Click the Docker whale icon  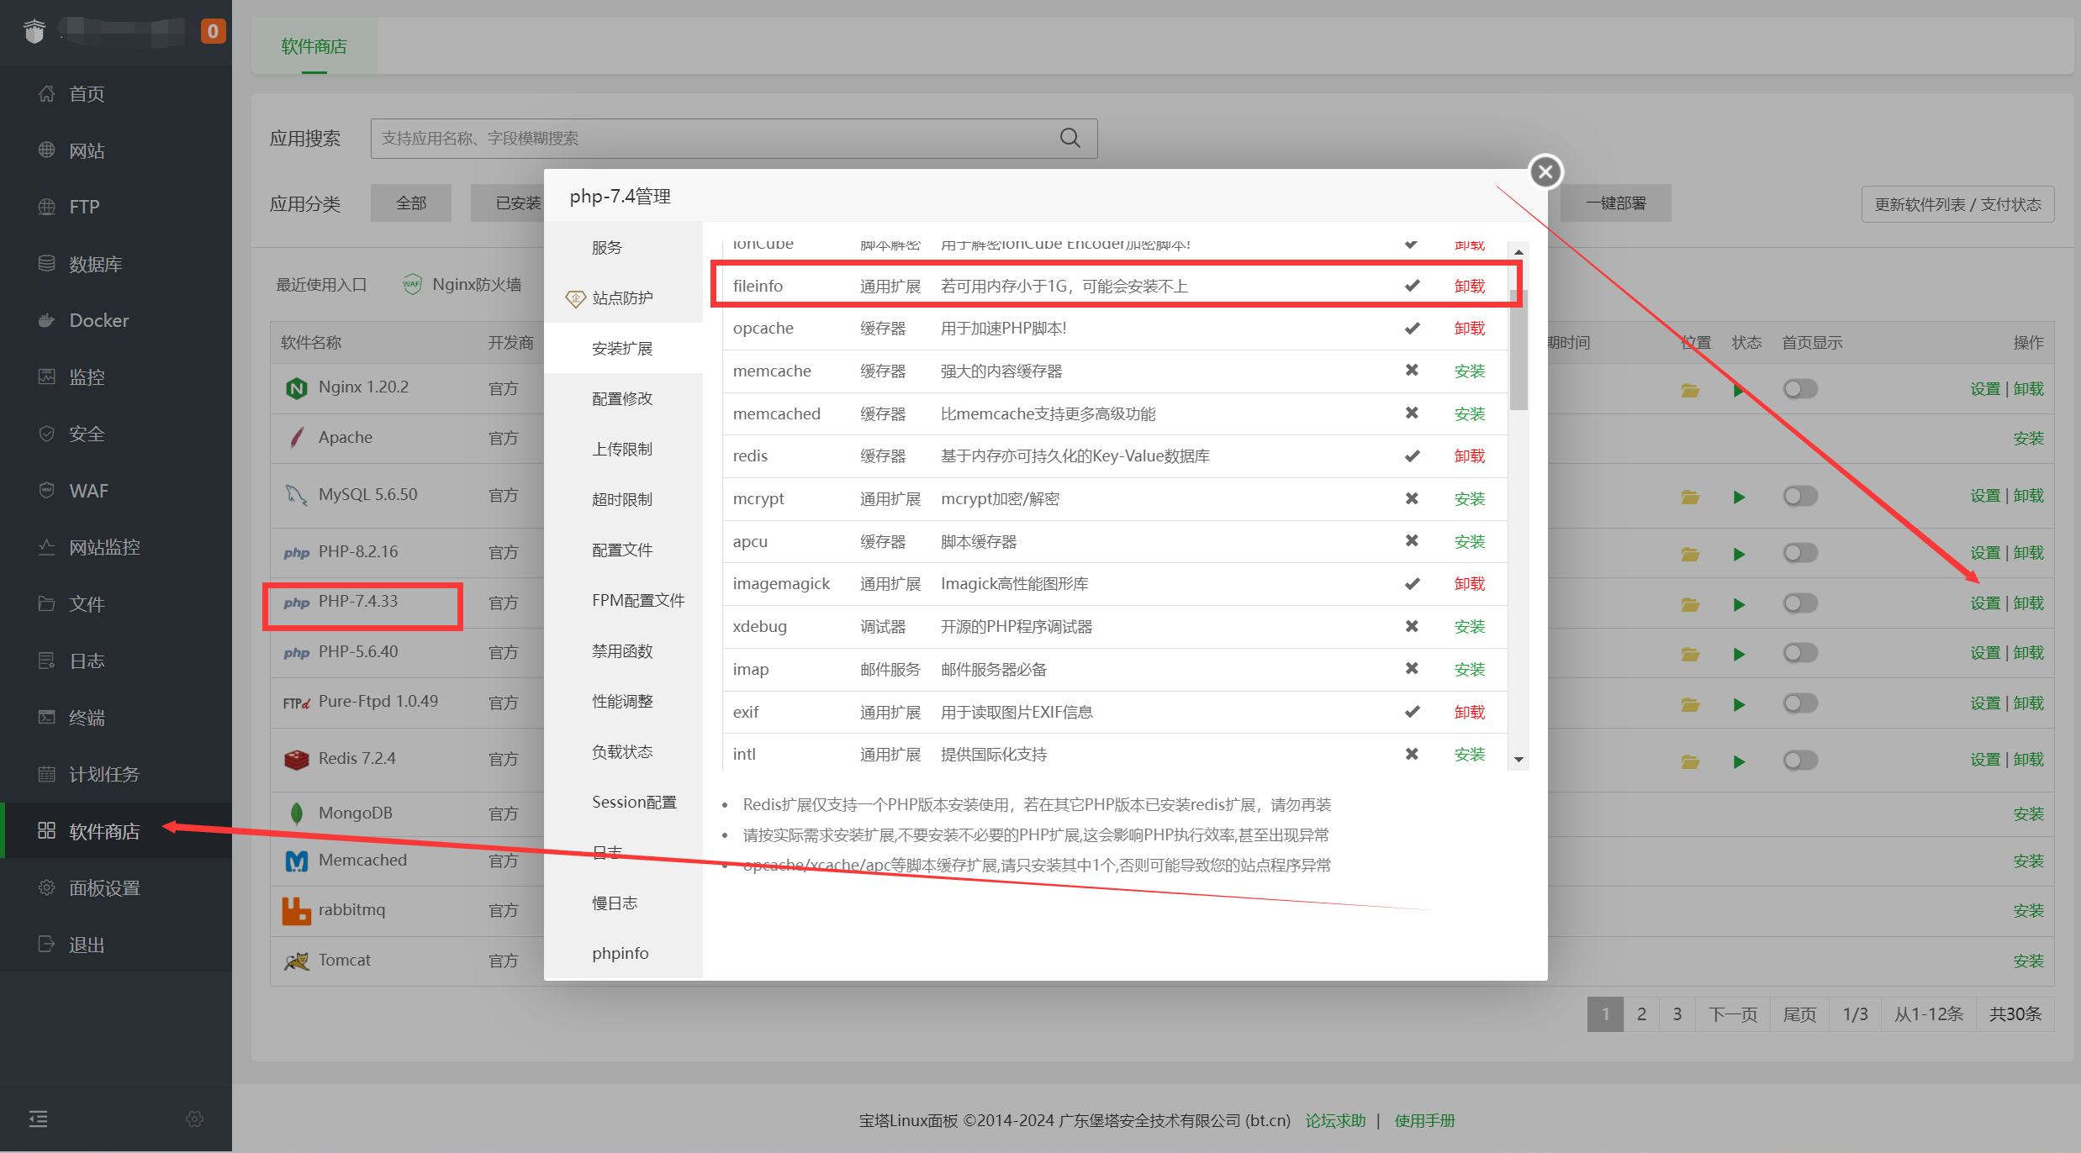pos(47,320)
